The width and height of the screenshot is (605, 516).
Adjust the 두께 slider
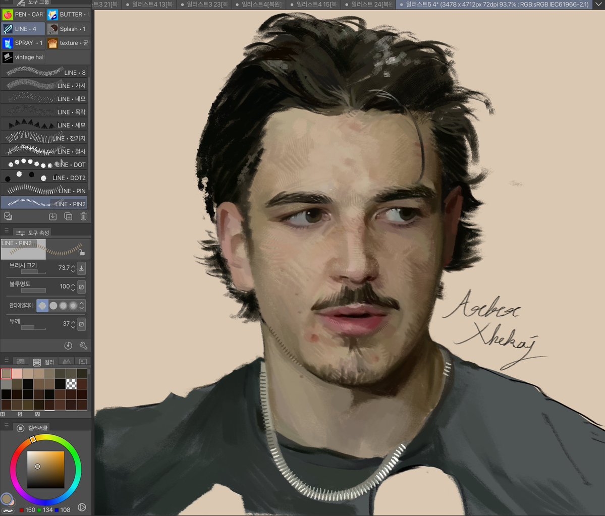pyautogui.click(x=33, y=328)
